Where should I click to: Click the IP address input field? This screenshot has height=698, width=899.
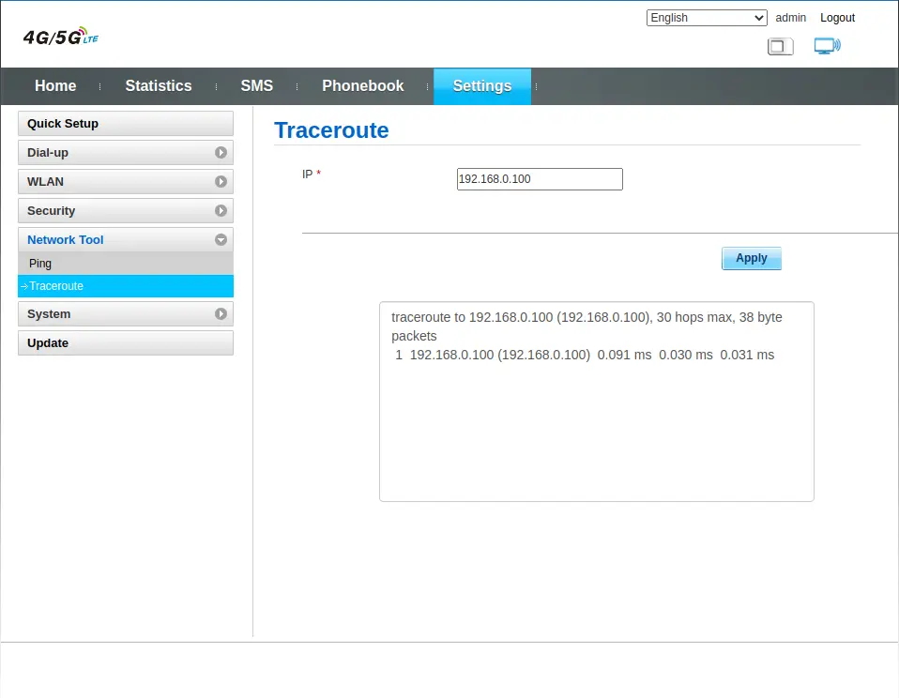click(x=540, y=179)
